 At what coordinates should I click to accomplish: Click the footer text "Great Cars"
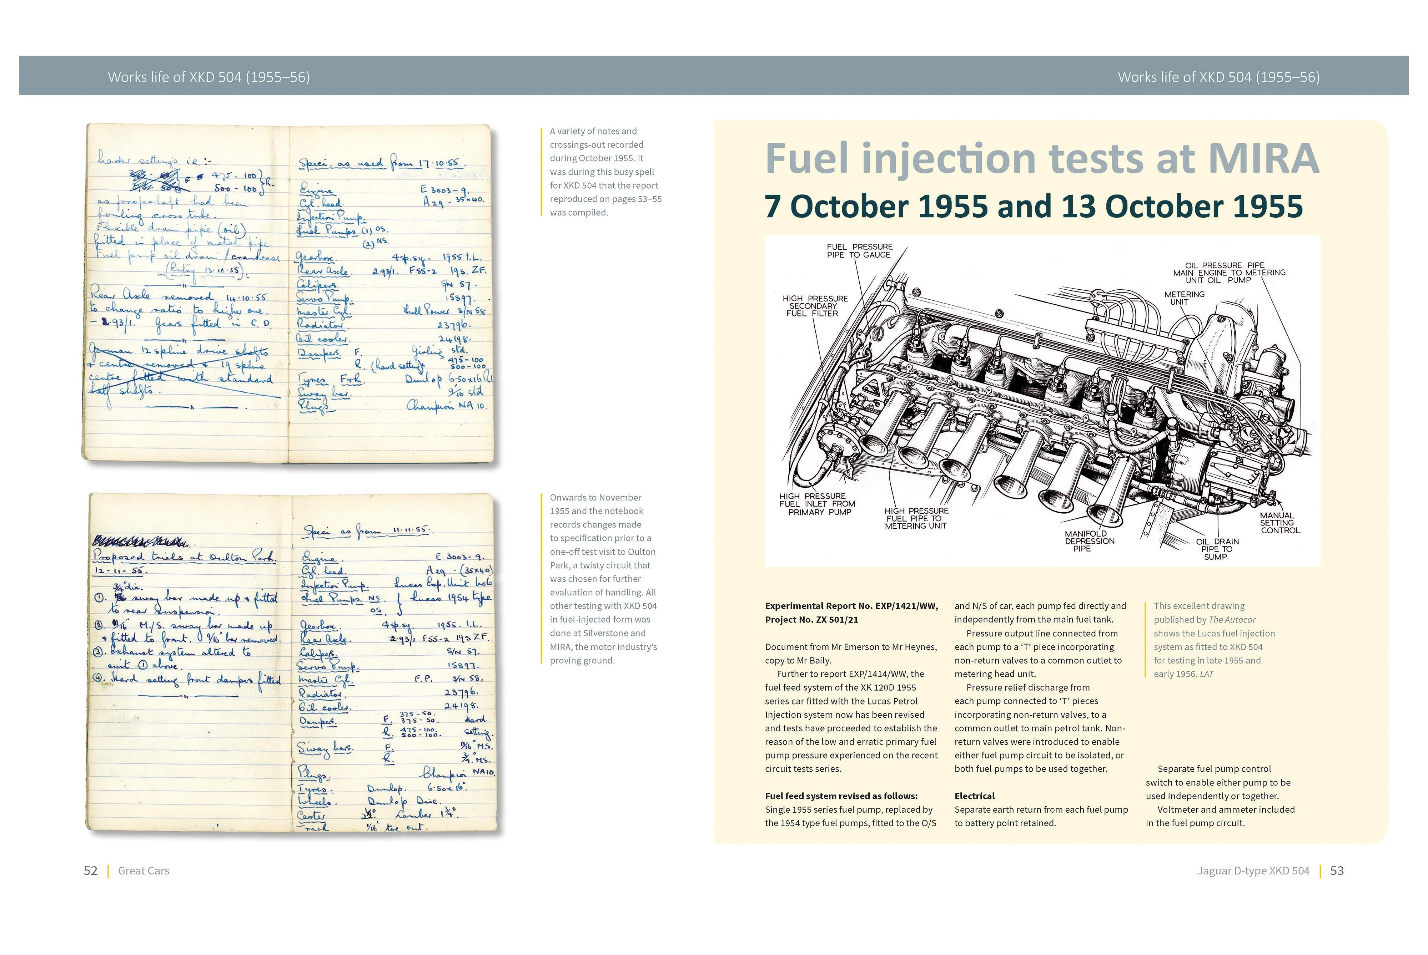(144, 871)
